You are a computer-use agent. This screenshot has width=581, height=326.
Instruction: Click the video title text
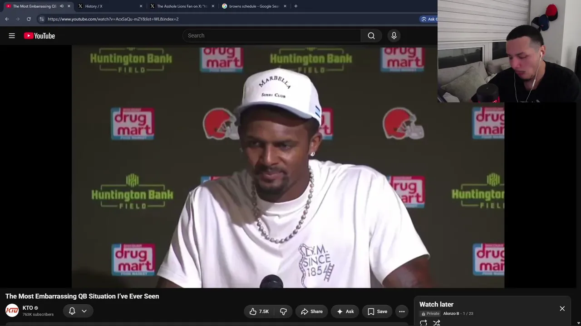pyautogui.click(x=82, y=296)
